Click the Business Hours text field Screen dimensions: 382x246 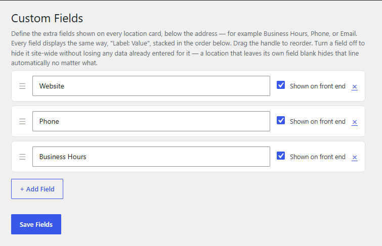pos(151,157)
